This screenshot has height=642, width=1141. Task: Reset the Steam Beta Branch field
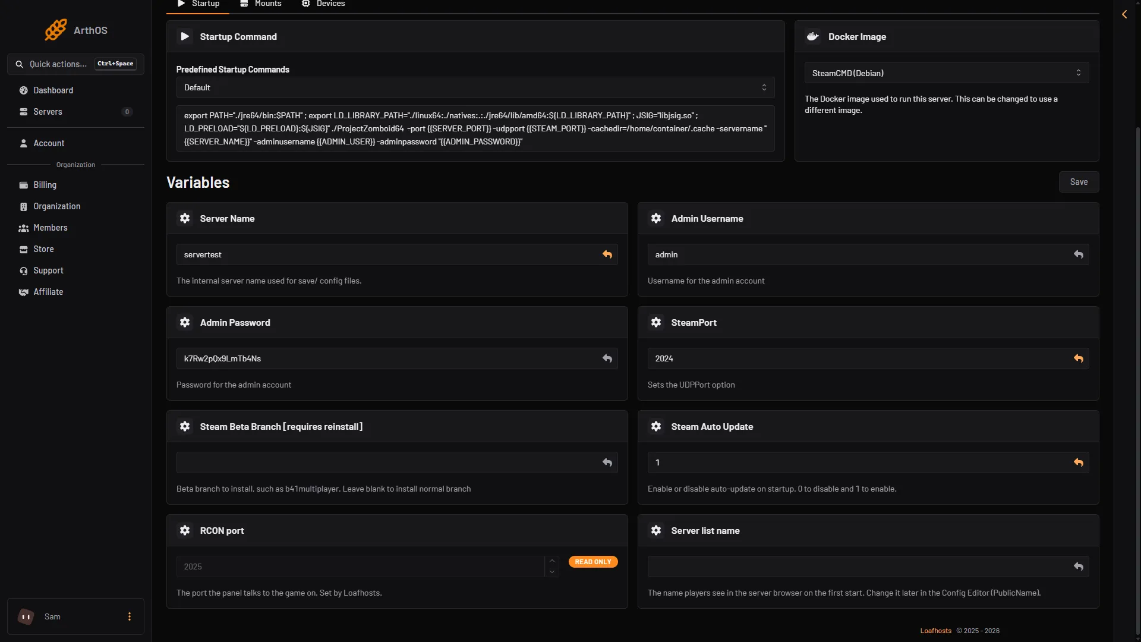coord(607,462)
